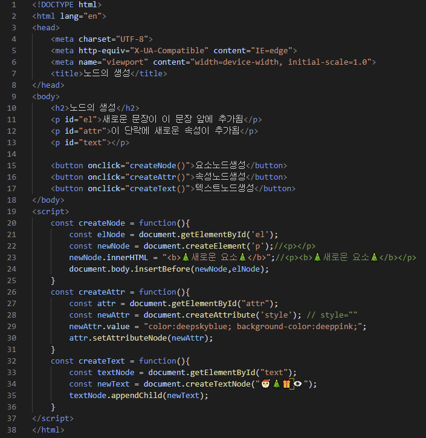The image size is (426, 438).
Task: Click the closing body tag
Action: (x=48, y=200)
